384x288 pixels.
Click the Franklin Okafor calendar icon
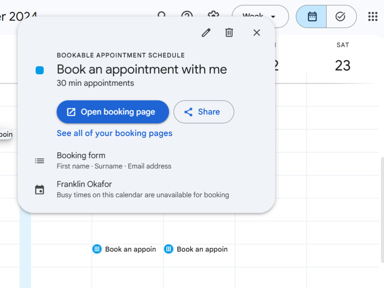tap(40, 190)
